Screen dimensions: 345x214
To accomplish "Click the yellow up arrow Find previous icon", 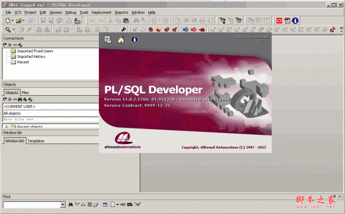I will (x=83, y=205).
